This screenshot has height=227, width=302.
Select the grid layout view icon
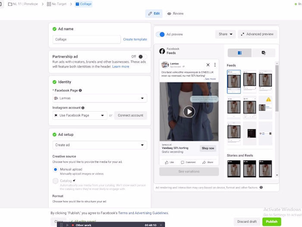(239, 53)
